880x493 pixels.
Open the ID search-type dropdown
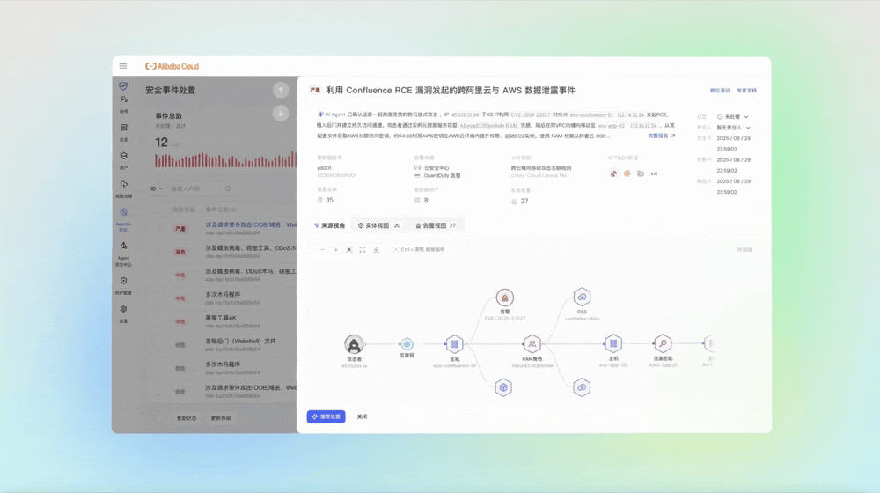[157, 188]
